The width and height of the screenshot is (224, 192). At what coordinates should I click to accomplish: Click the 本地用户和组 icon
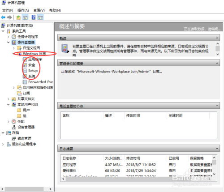14,105
